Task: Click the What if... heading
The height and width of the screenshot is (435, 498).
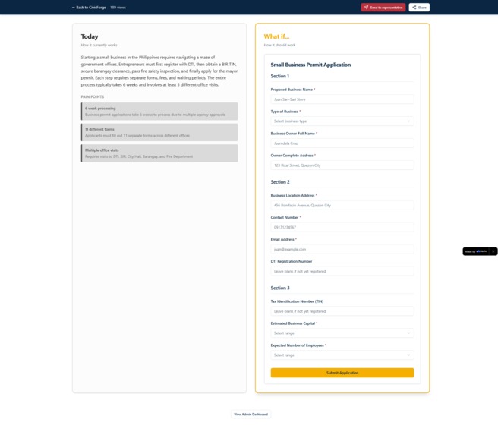Action: coord(276,36)
